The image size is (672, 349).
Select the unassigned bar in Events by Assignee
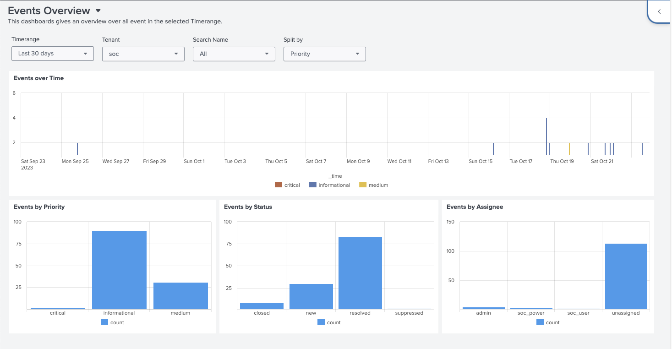(x=626, y=275)
